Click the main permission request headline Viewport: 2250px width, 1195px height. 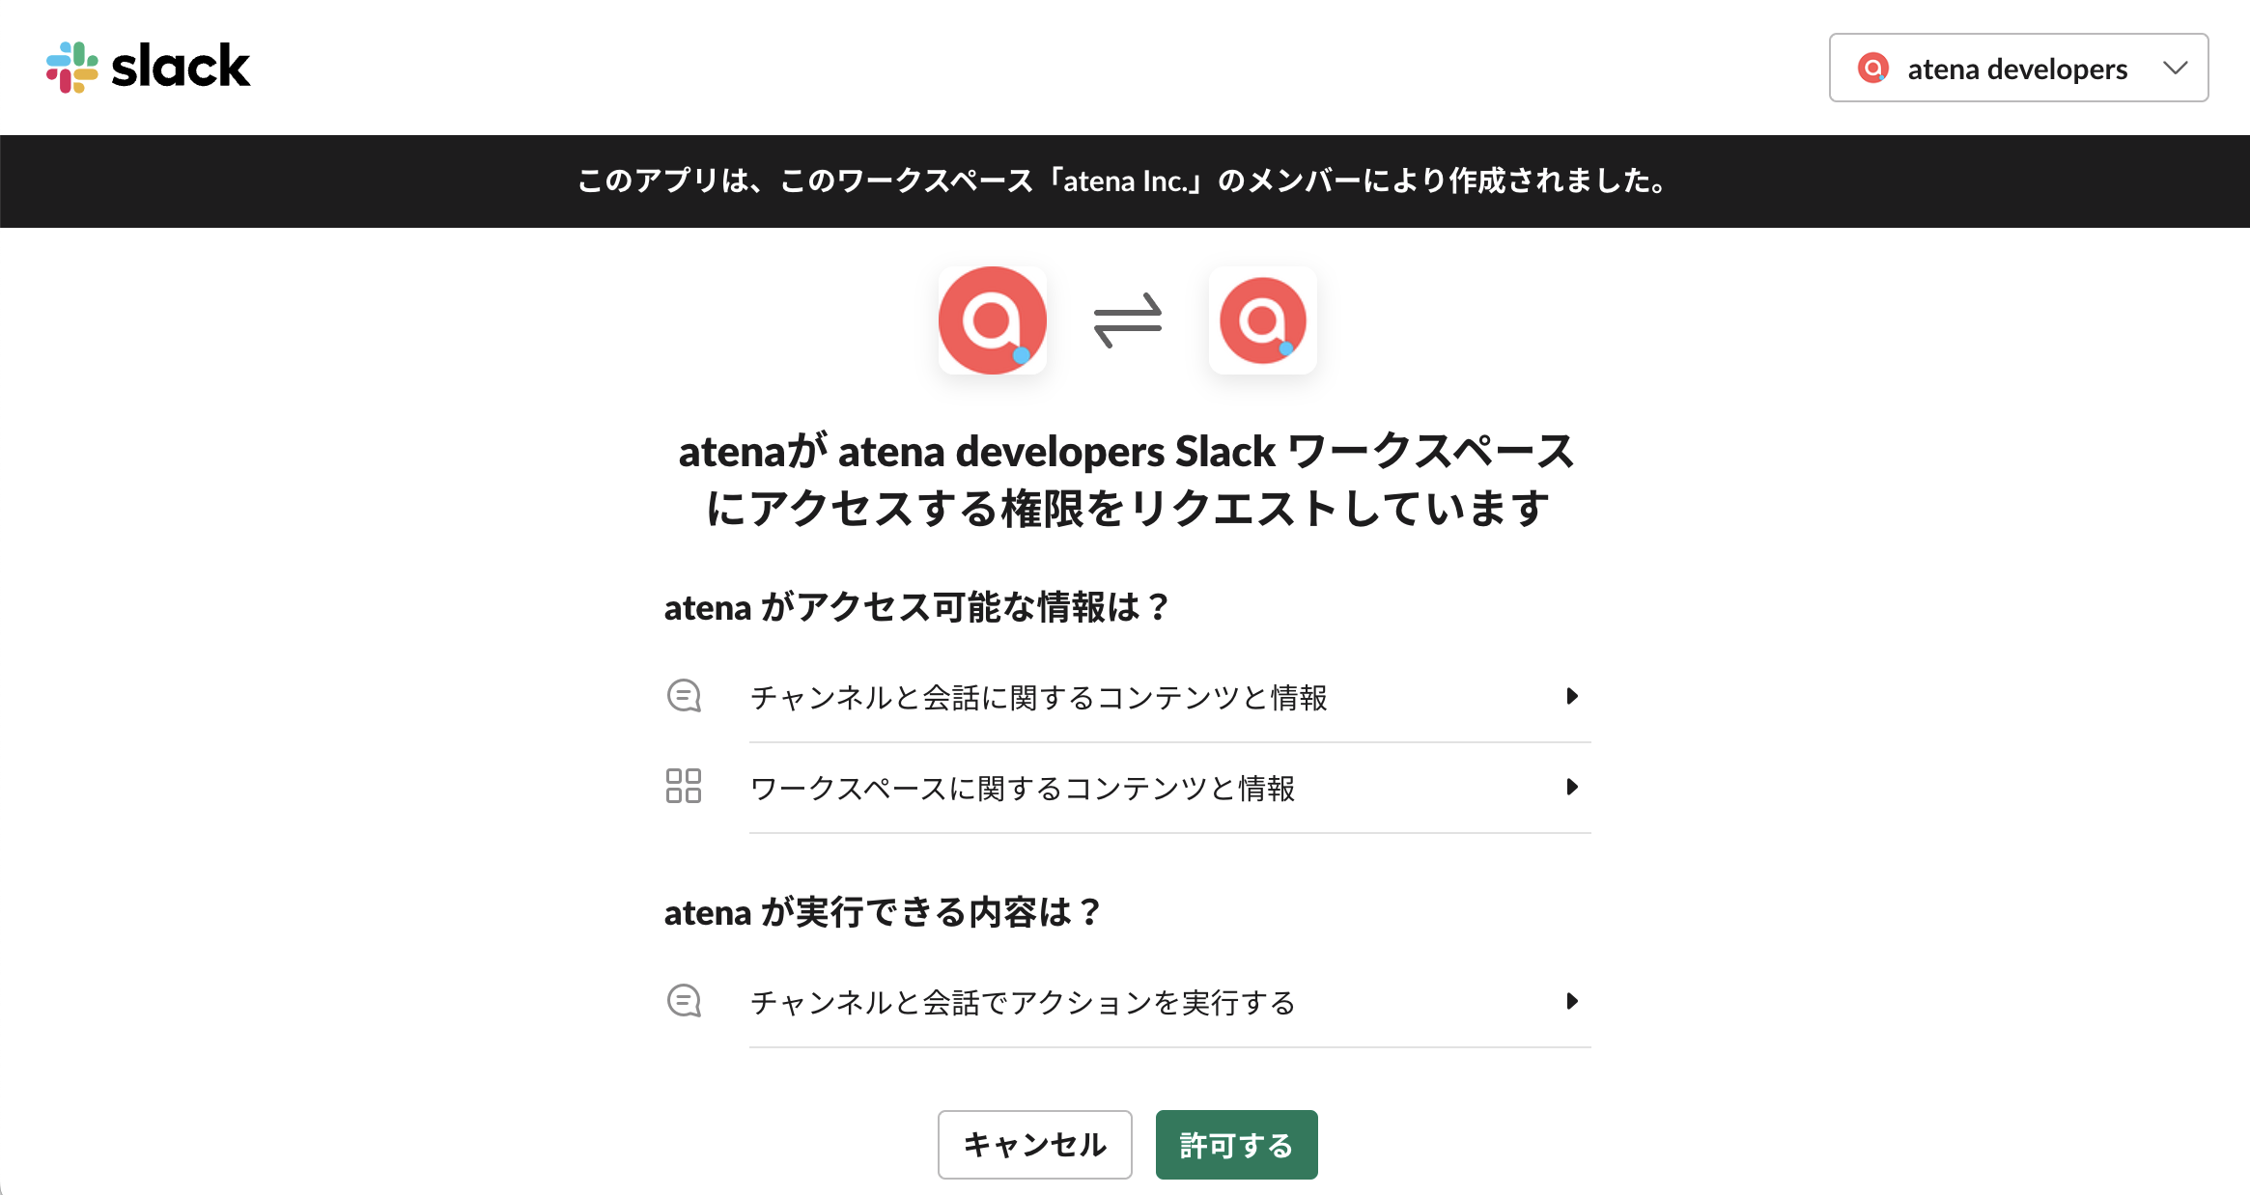point(1127,479)
